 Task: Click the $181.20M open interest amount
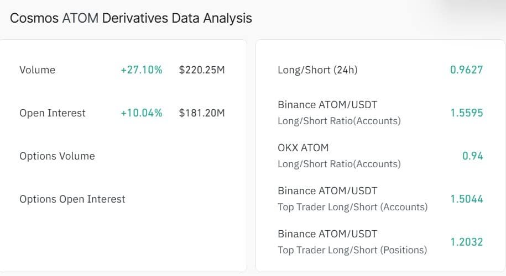pos(202,113)
